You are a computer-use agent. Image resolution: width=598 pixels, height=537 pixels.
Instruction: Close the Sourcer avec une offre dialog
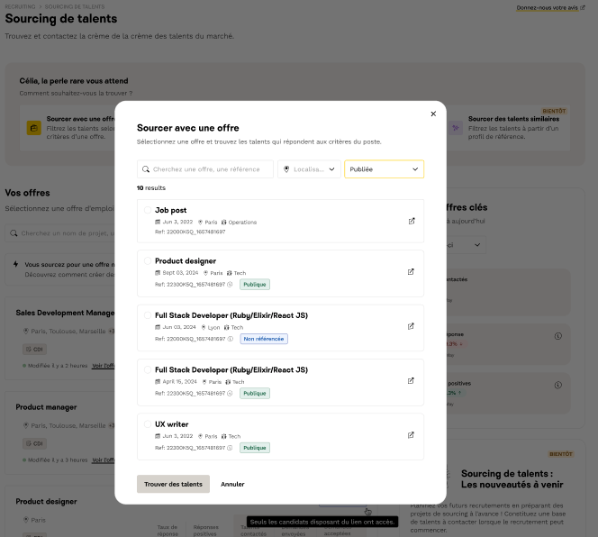(x=433, y=114)
